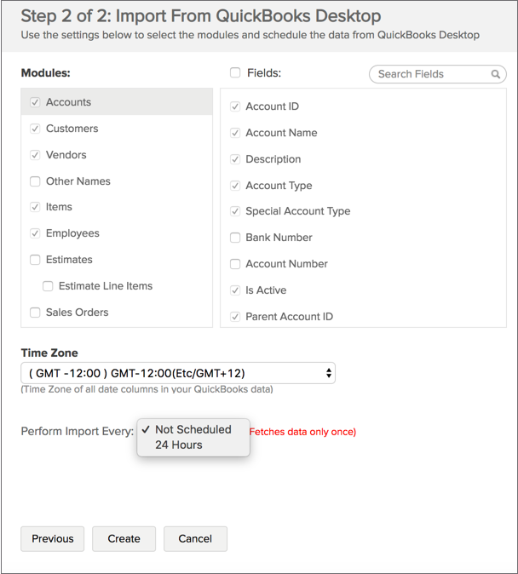Uncheck the Accounts module checkbox
The image size is (518, 574).
click(x=35, y=102)
